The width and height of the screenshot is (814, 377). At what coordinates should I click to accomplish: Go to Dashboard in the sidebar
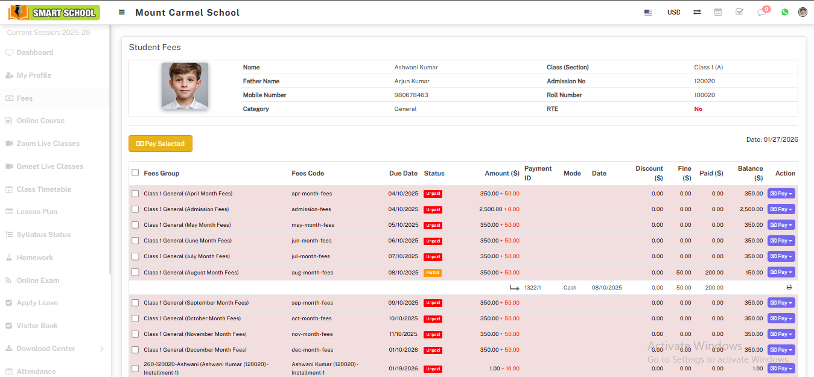pos(35,52)
